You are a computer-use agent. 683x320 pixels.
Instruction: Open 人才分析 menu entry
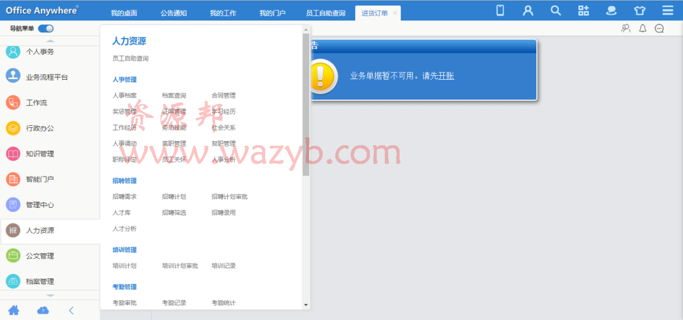tap(124, 229)
